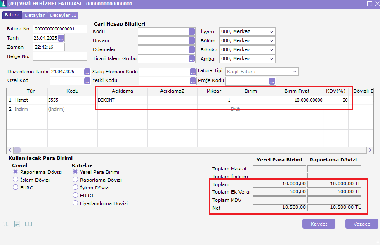Click the Açıklama2 column header
The height and width of the screenshot is (245, 380).
(x=172, y=91)
